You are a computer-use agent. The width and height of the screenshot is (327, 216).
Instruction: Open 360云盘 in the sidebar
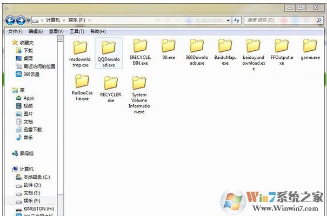pyautogui.click(x=28, y=75)
